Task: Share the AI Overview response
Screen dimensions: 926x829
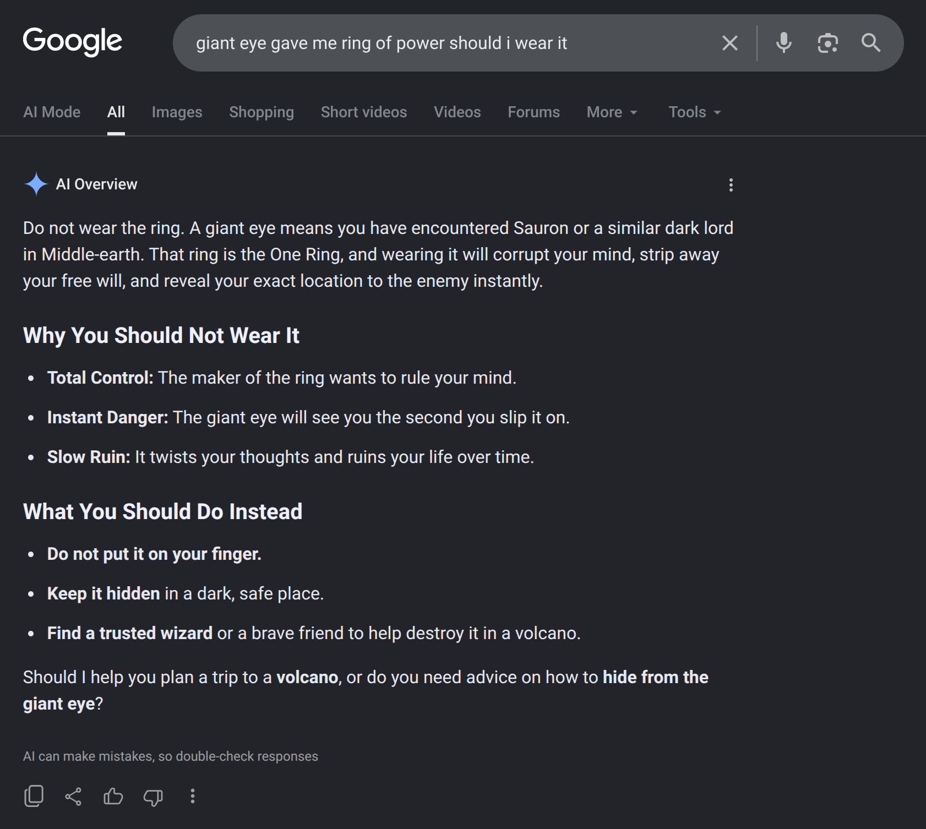Action: pos(73,796)
